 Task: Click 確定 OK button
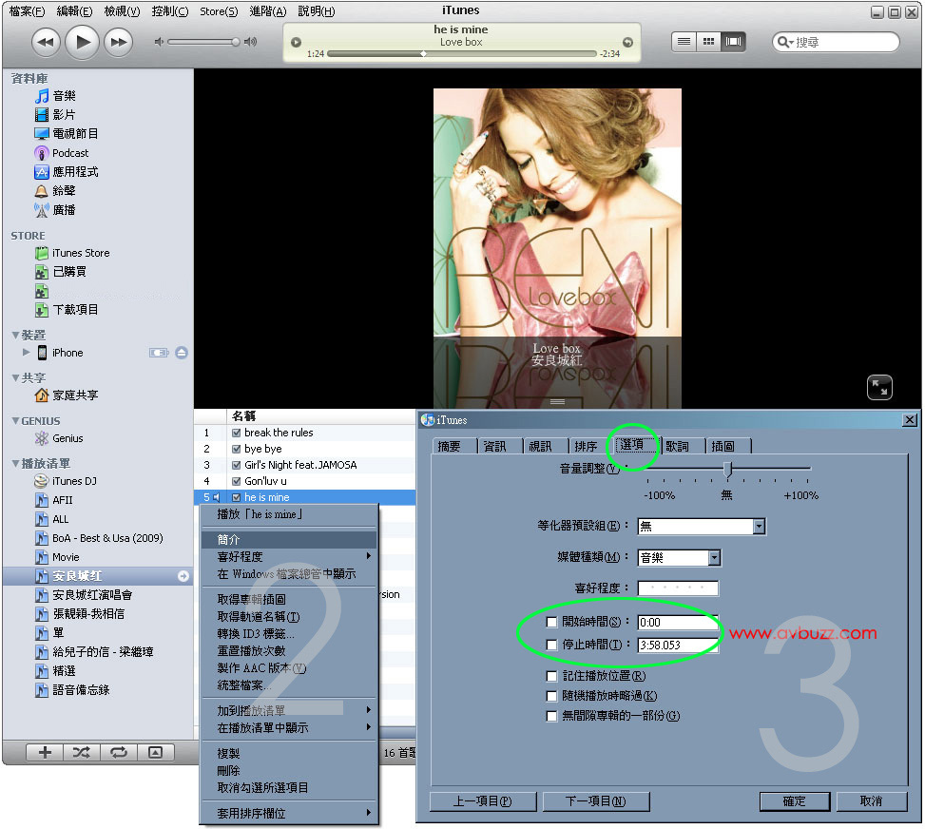794,800
